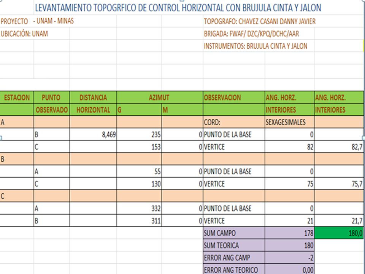Select 'VERTICE' in the azimuth 130 row
The width and height of the screenshot is (365, 274).
tap(234, 184)
